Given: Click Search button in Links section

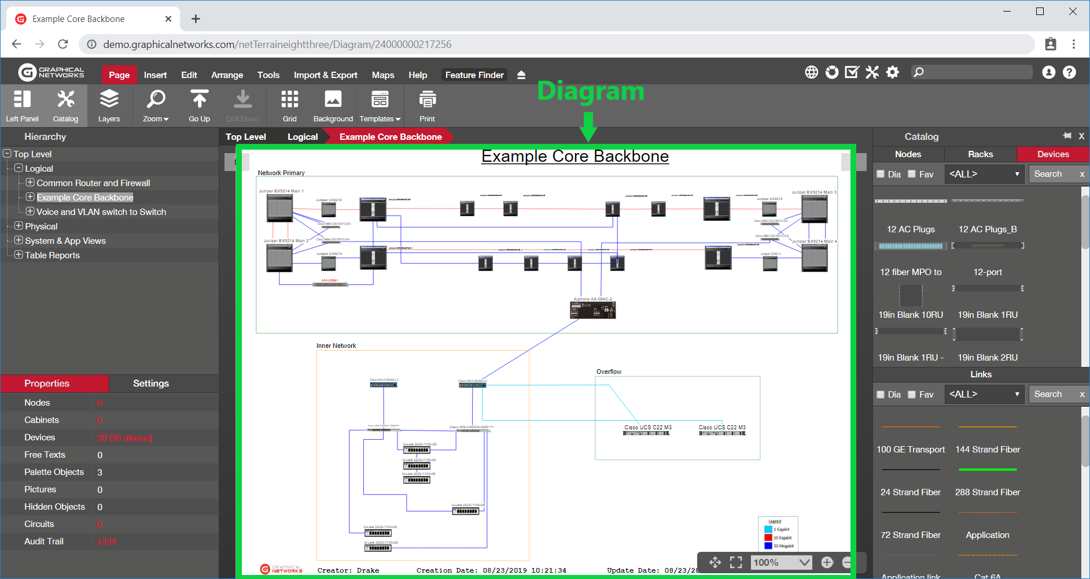Looking at the screenshot, I should coord(1048,394).
